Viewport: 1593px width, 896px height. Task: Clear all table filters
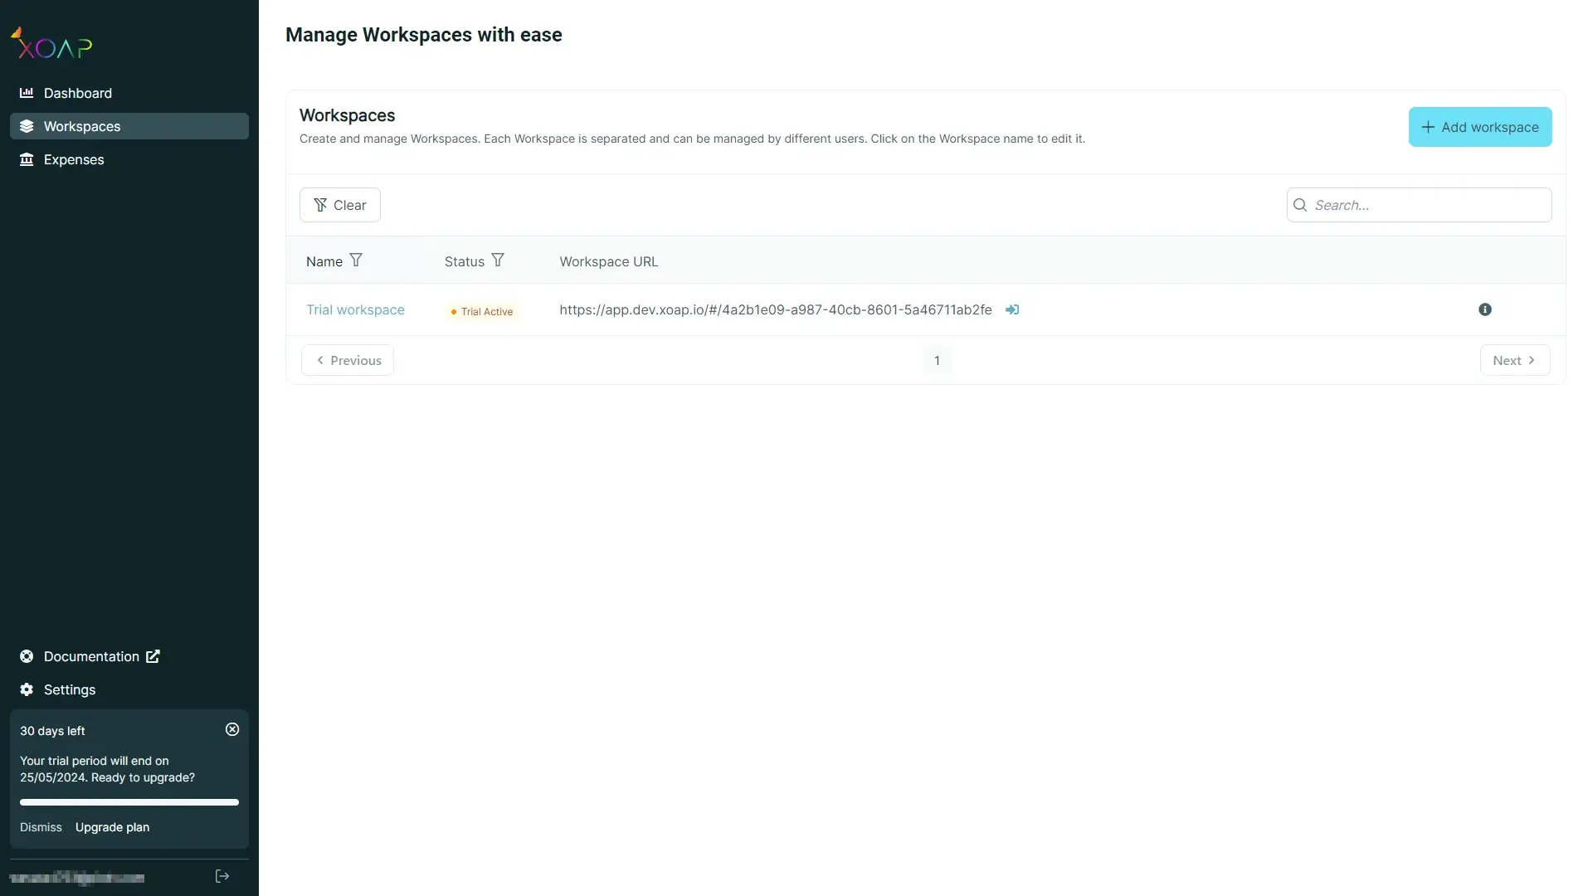coord(340,205)
